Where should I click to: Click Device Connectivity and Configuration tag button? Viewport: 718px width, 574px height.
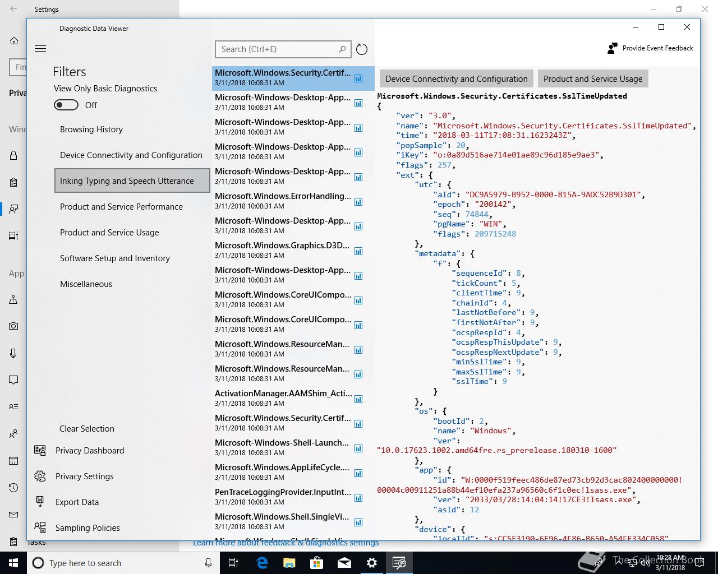(x=457, y=78)
